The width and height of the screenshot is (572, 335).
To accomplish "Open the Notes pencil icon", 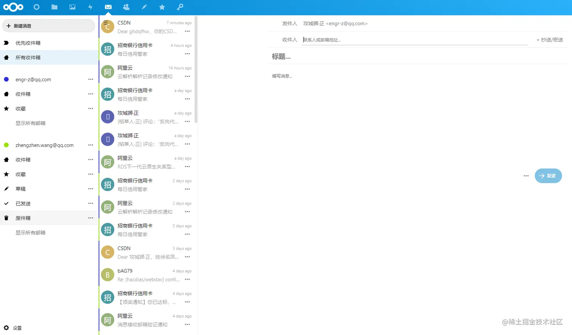I will [144, 7].
